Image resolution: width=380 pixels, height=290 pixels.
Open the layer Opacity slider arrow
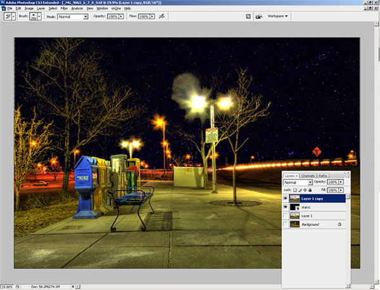coord(342,182)
